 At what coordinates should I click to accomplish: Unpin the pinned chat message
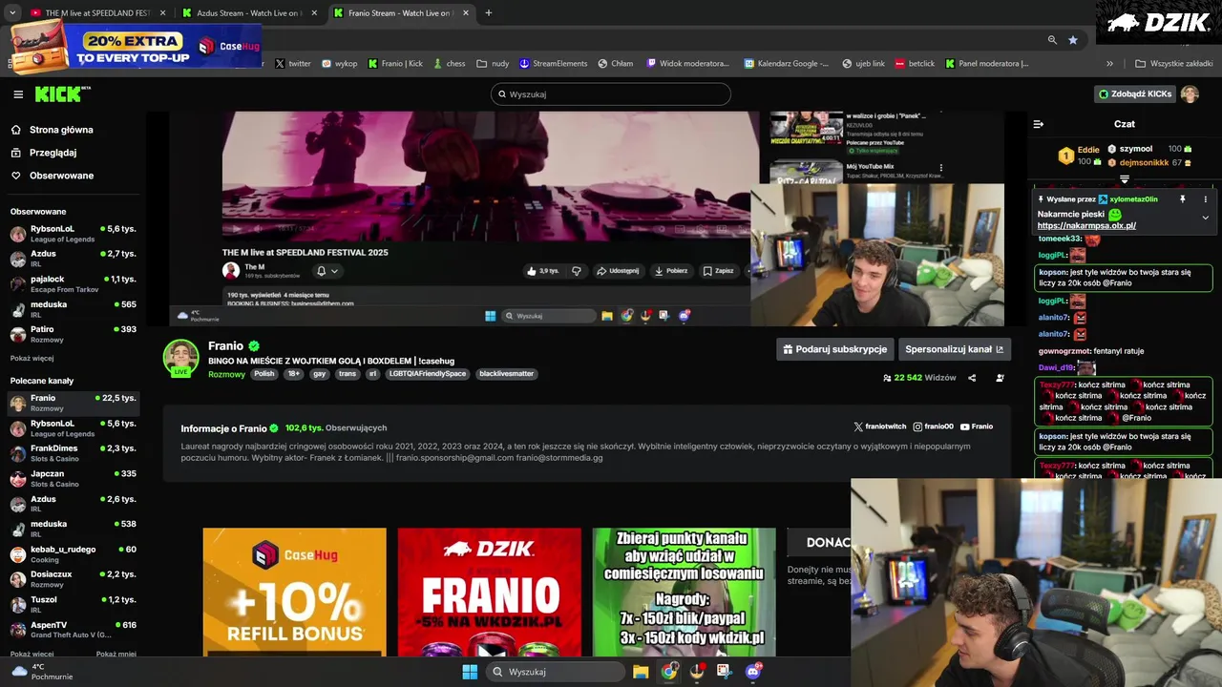1182,199
